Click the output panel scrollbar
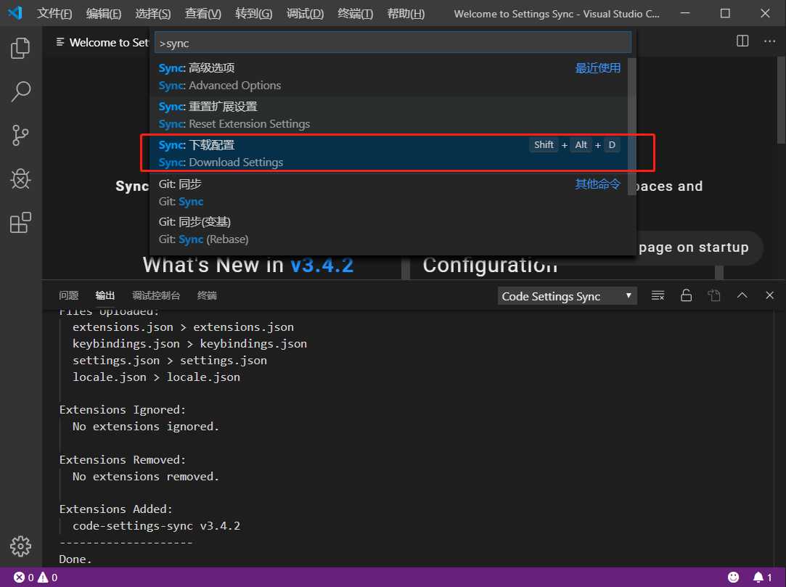786x587 pixels. tap(781, 439)
